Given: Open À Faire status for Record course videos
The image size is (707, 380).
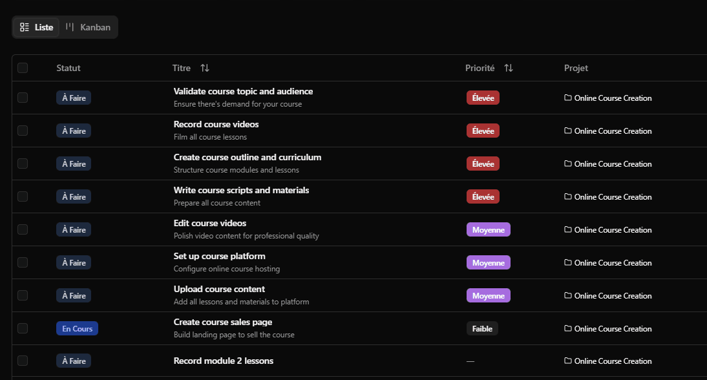Looking at the screenshot, I should click(74, 131).
